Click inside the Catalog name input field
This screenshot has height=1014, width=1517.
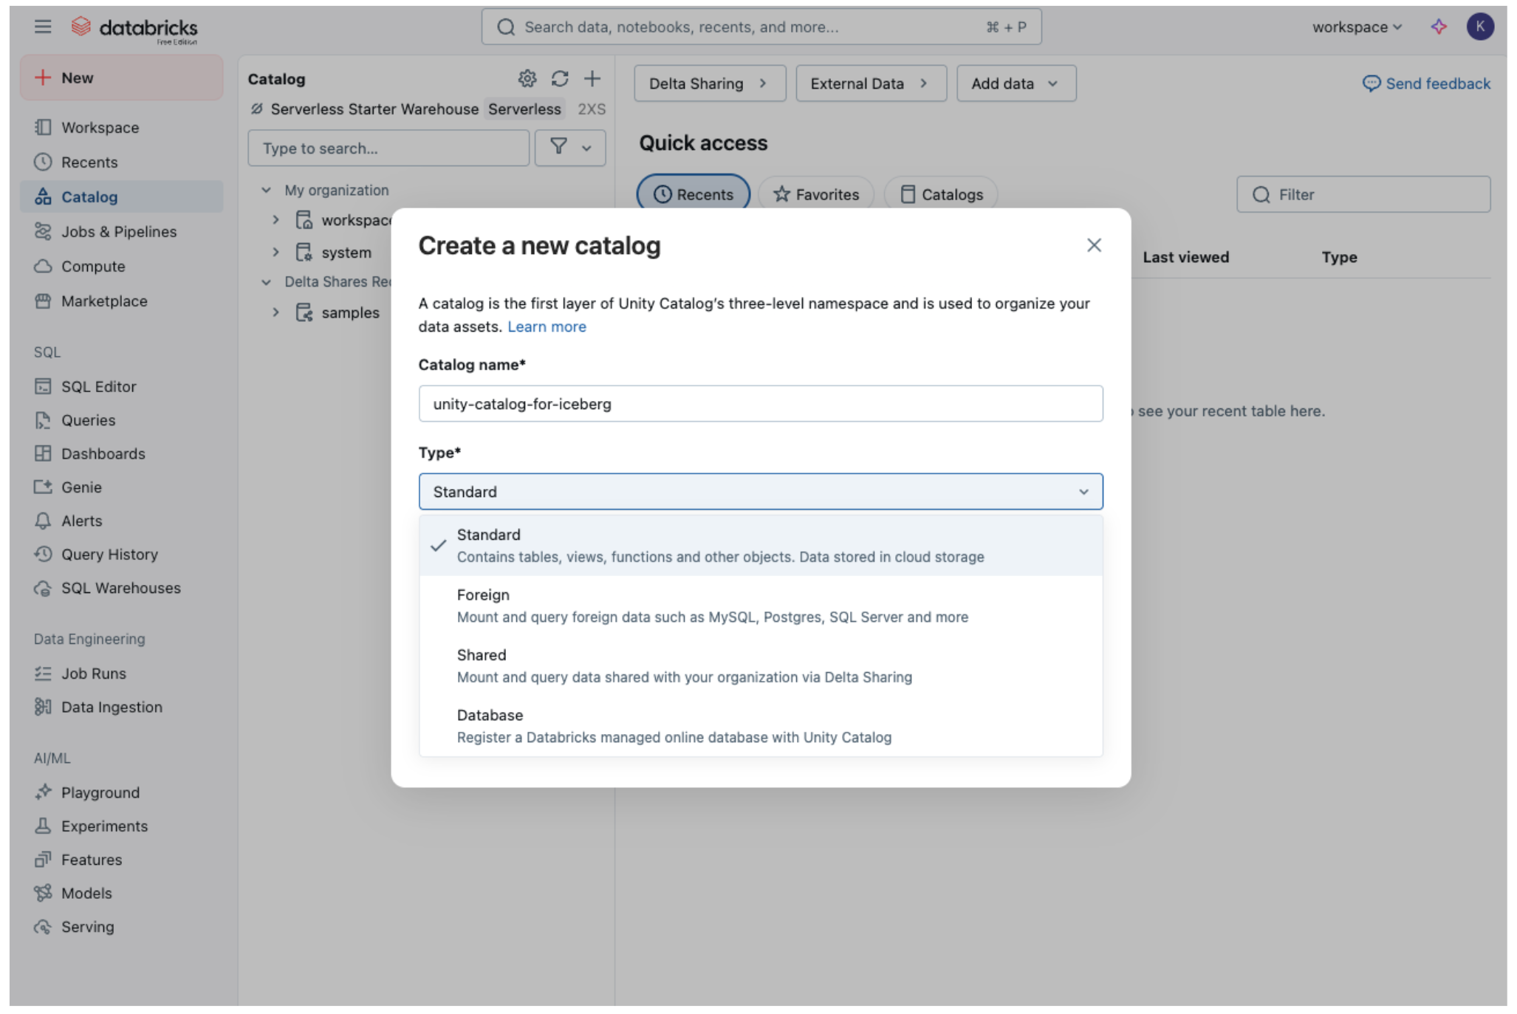click(x=760, y=403)
